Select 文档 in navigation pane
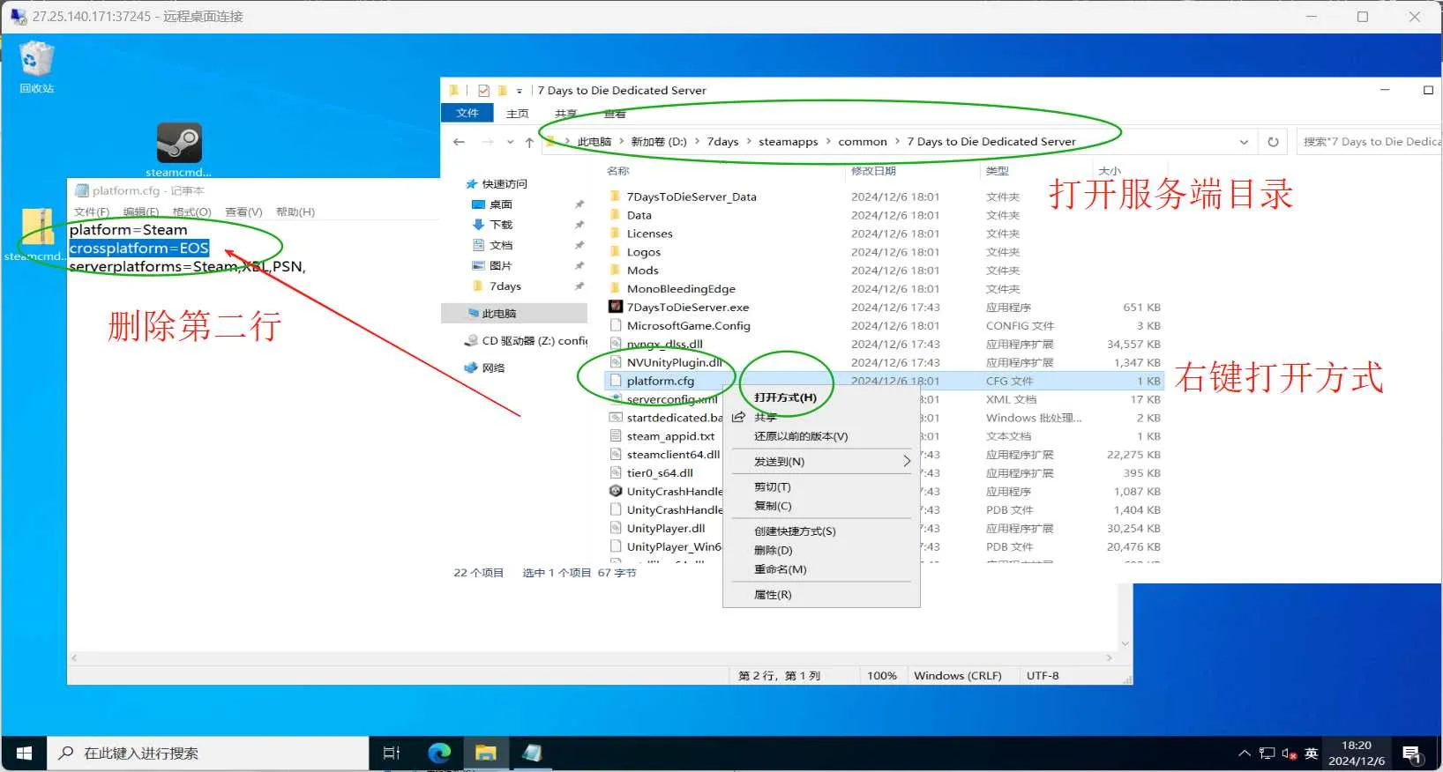 pos(500,245)
